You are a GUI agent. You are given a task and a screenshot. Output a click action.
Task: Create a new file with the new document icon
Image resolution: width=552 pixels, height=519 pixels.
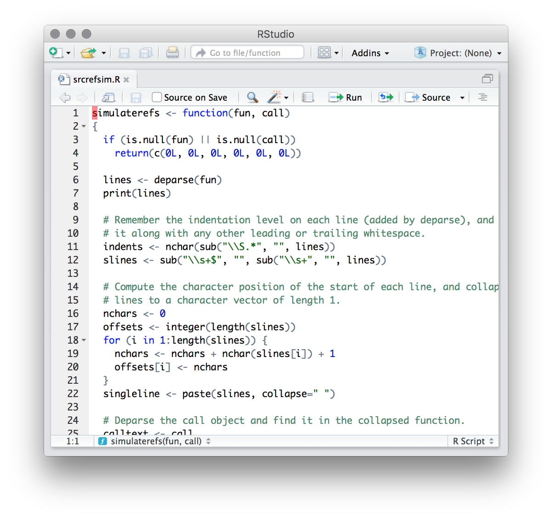(56, 52)
